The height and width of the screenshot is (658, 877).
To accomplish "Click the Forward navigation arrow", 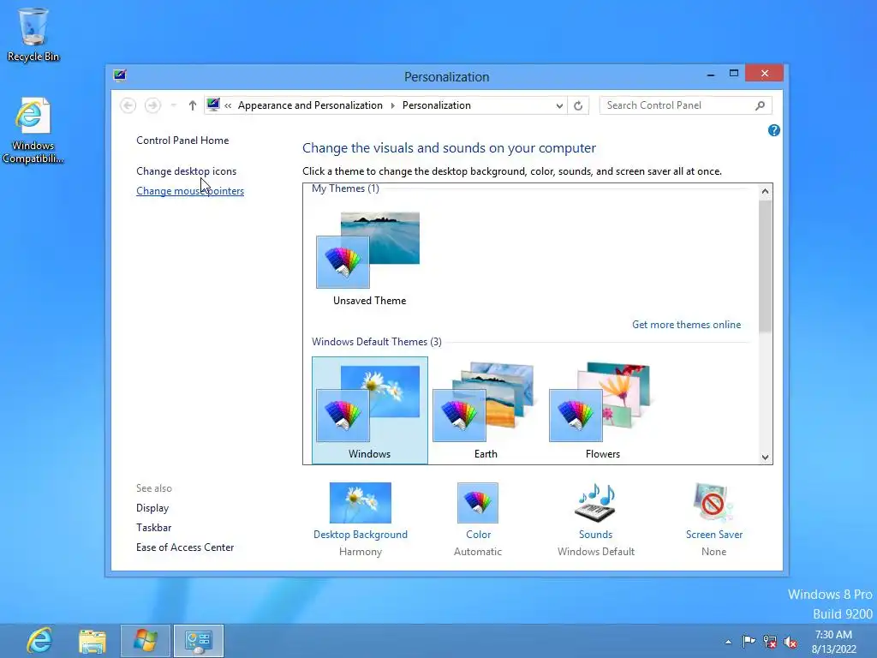I will pyautogui.click(x=152, y=105).
